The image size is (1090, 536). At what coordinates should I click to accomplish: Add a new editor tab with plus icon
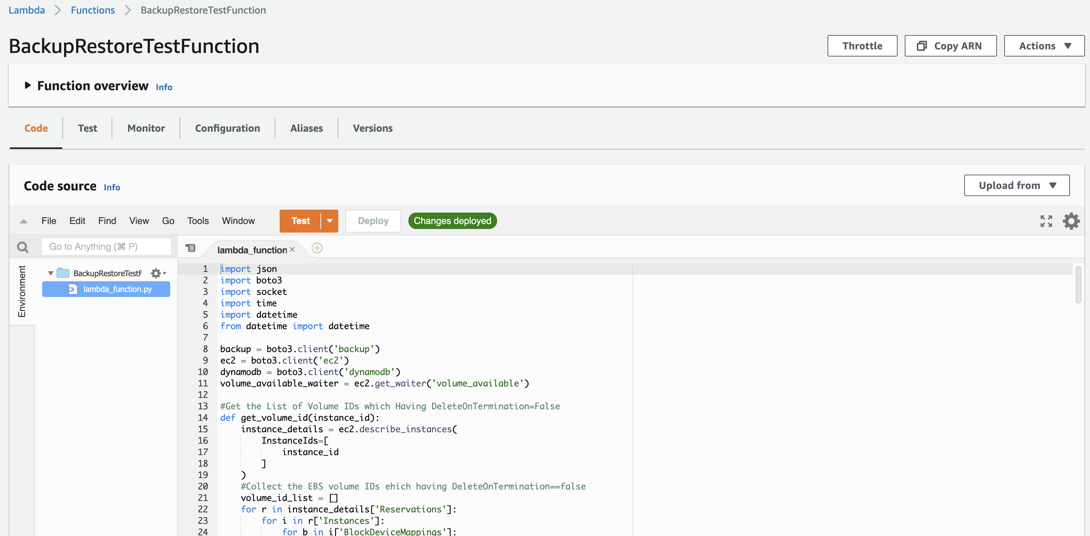pyautogui.click(x=317, y=248)
